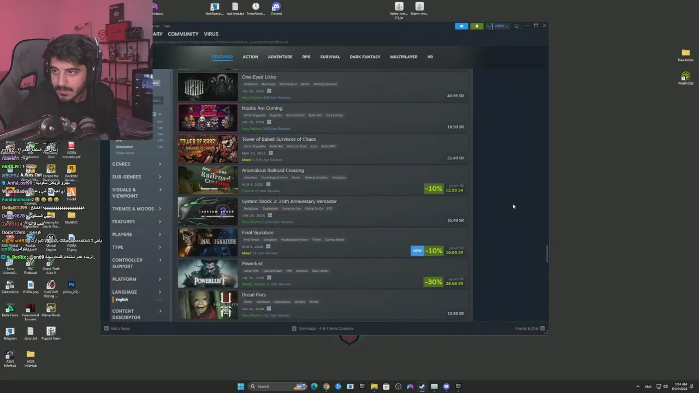699x393 pixels.
Task: Open Friends & Chat in Steam
Action: point(530,329)
